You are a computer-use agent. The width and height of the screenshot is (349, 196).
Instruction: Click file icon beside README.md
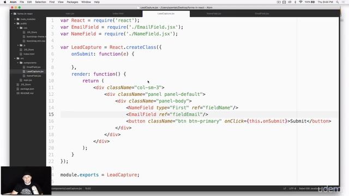18,93
